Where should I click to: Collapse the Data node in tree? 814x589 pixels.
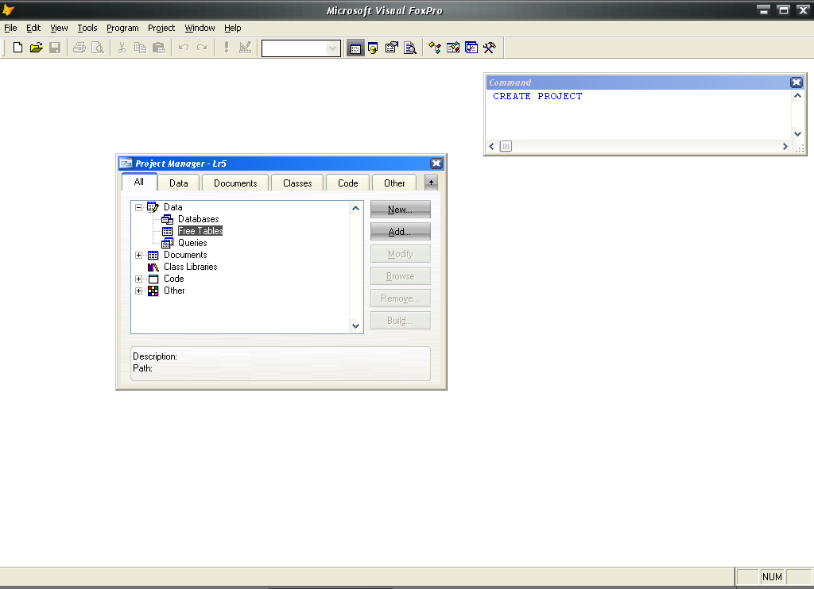coord(138,207)
